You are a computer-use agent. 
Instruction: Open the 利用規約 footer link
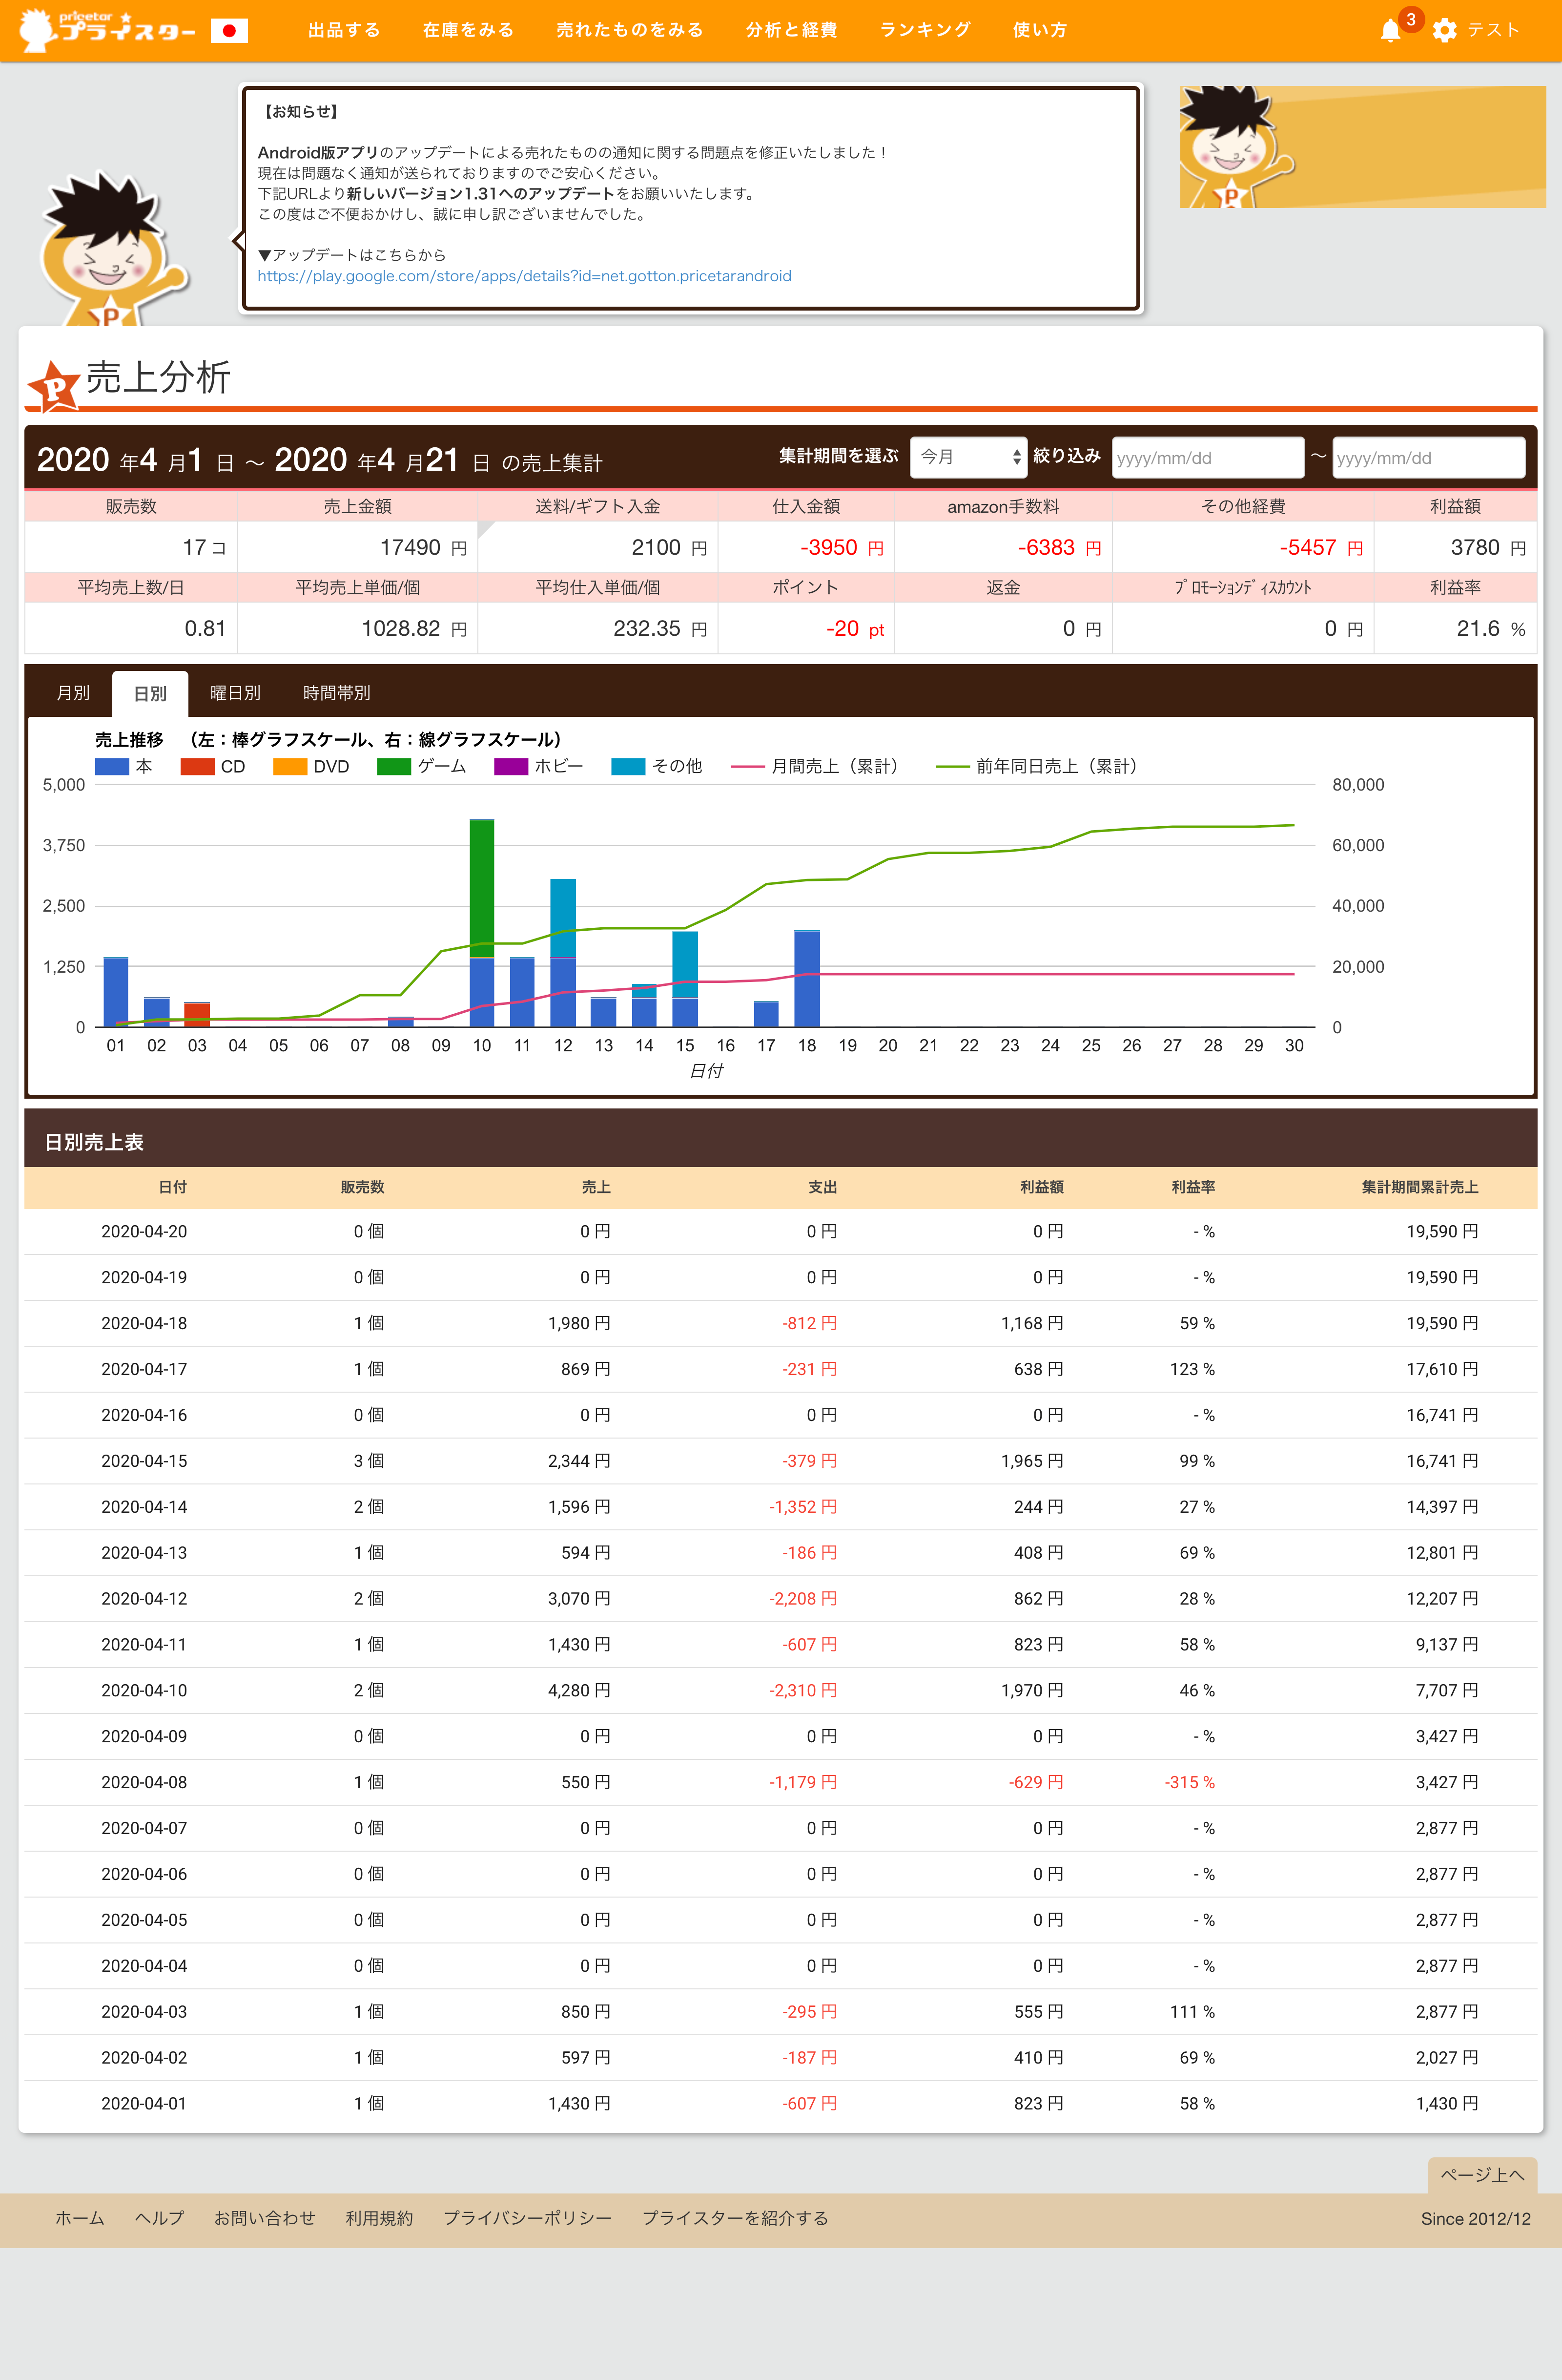point(379,2218)
